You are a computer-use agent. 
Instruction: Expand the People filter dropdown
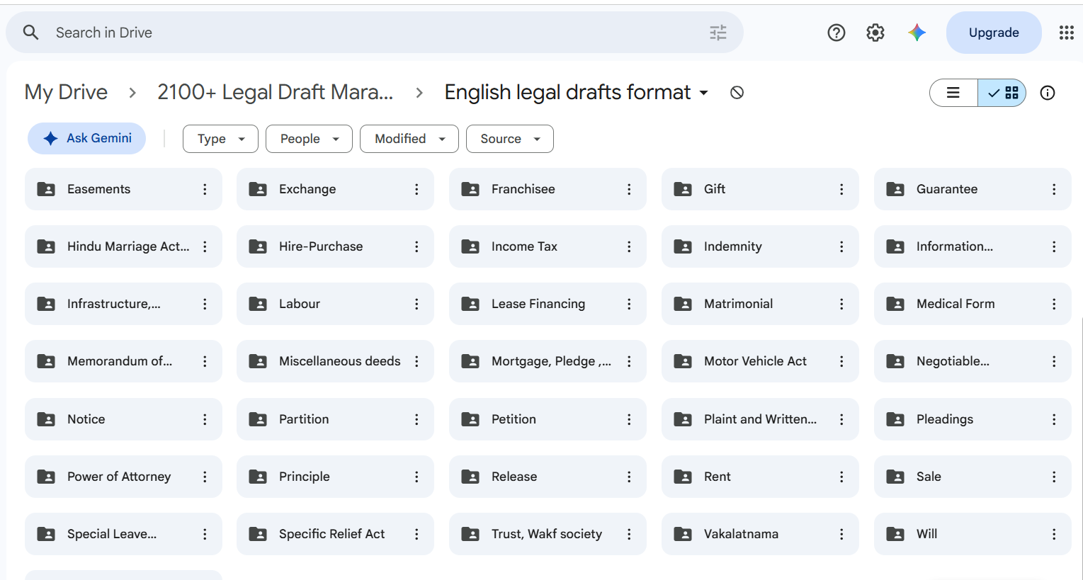coord(309,139)
